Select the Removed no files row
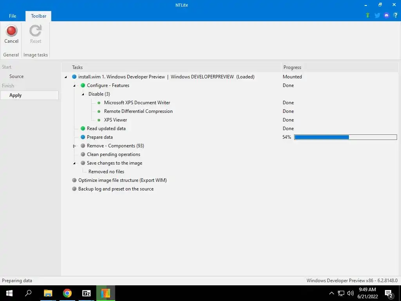Viewport: 401px width, 301px height. click(106, 172)
